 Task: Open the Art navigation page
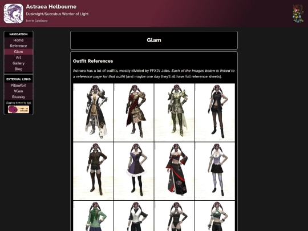(x=18, y=58)
